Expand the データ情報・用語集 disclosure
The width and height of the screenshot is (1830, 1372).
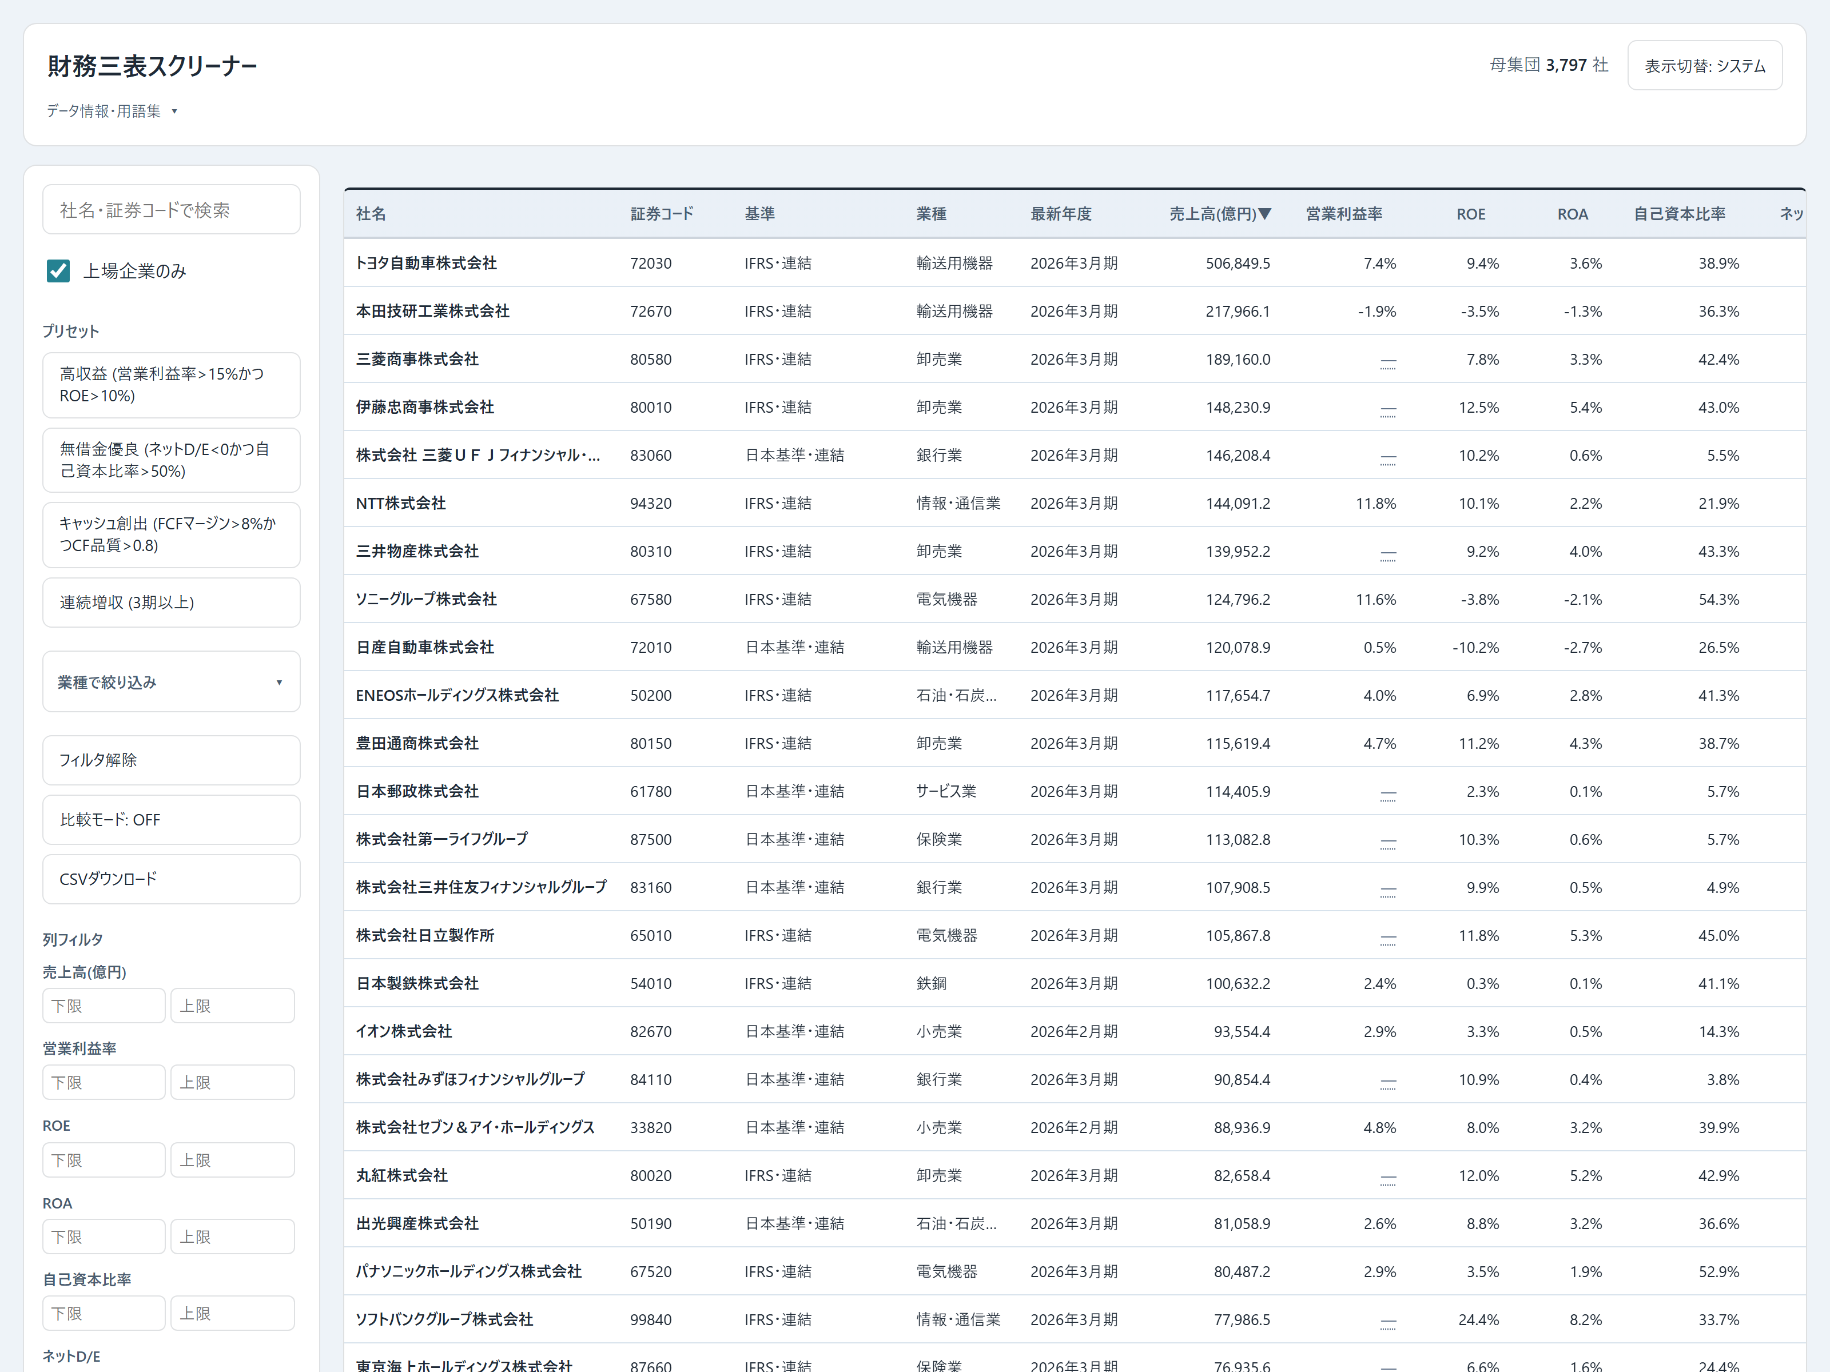[112, 111]
